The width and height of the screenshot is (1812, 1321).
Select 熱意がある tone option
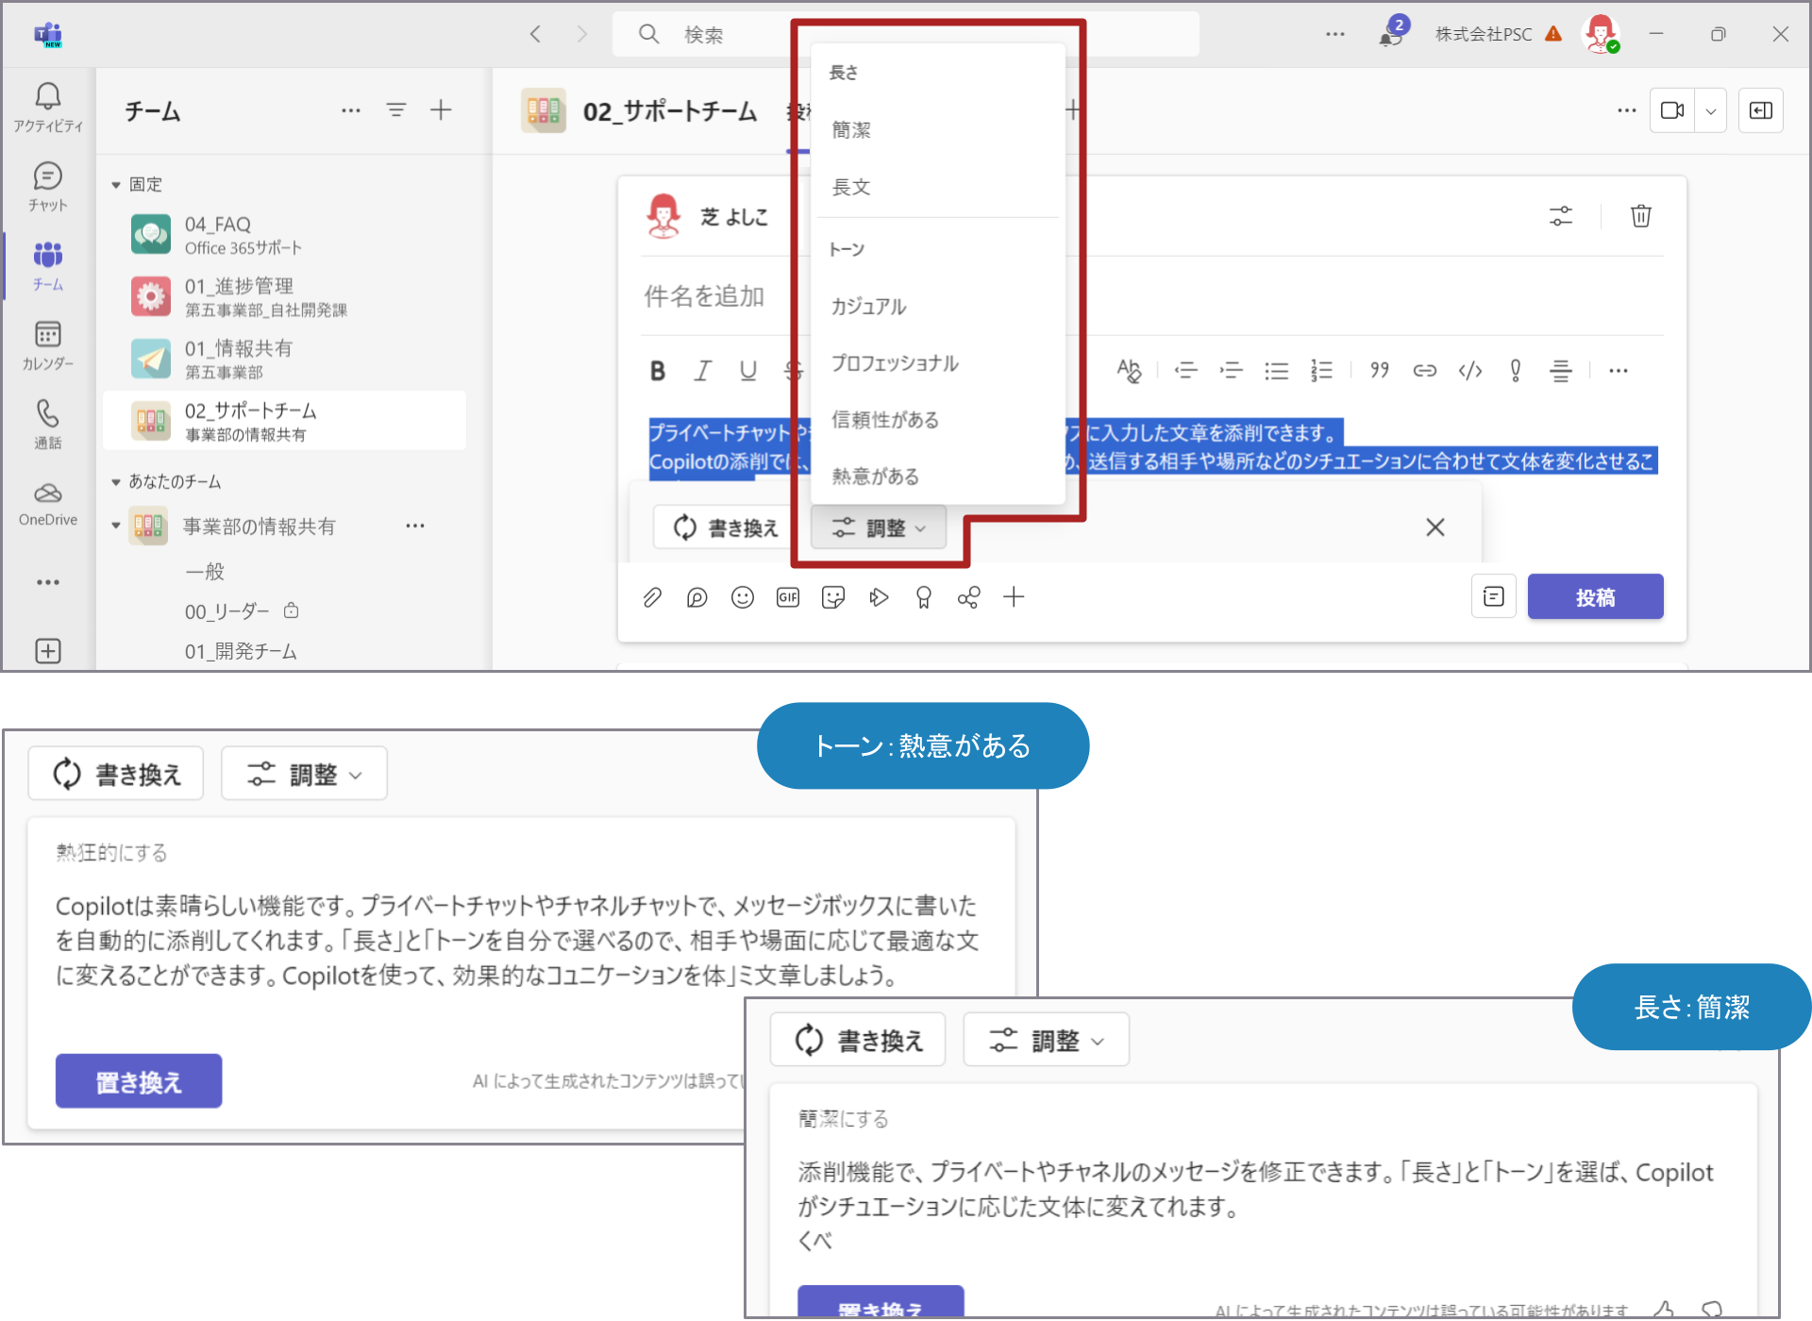[938, 477]
